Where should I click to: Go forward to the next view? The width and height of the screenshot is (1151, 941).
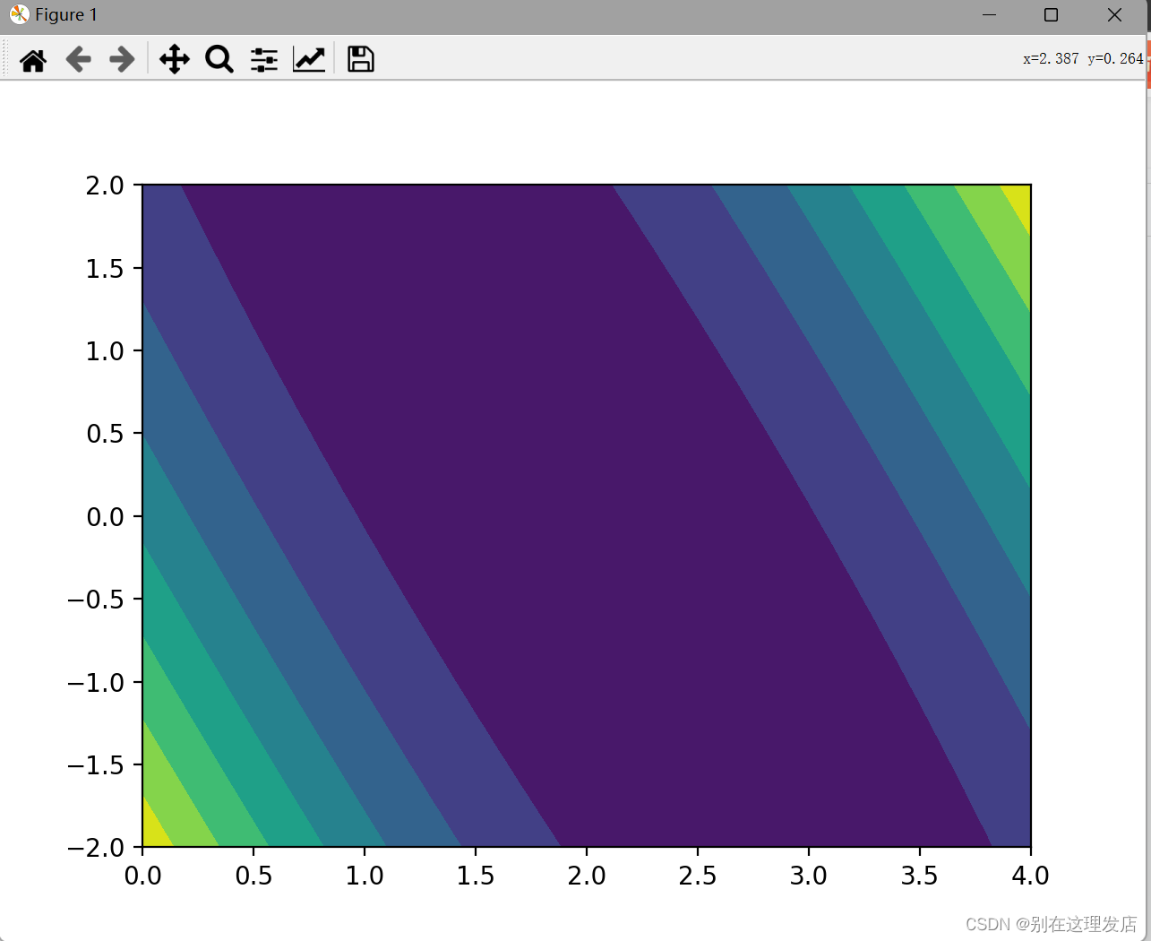click(x=121, y=58)
